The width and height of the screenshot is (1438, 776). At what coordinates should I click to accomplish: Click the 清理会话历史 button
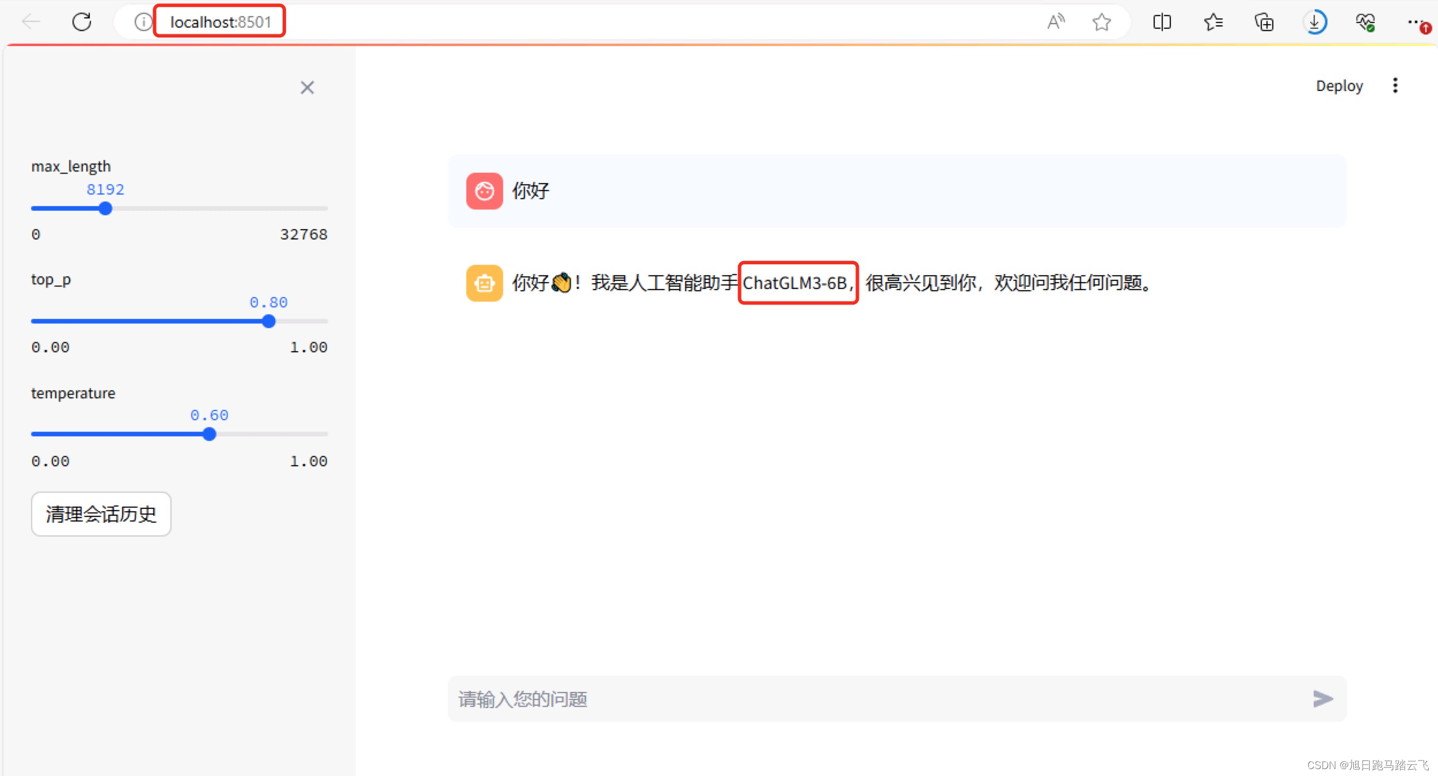point(101,513)
